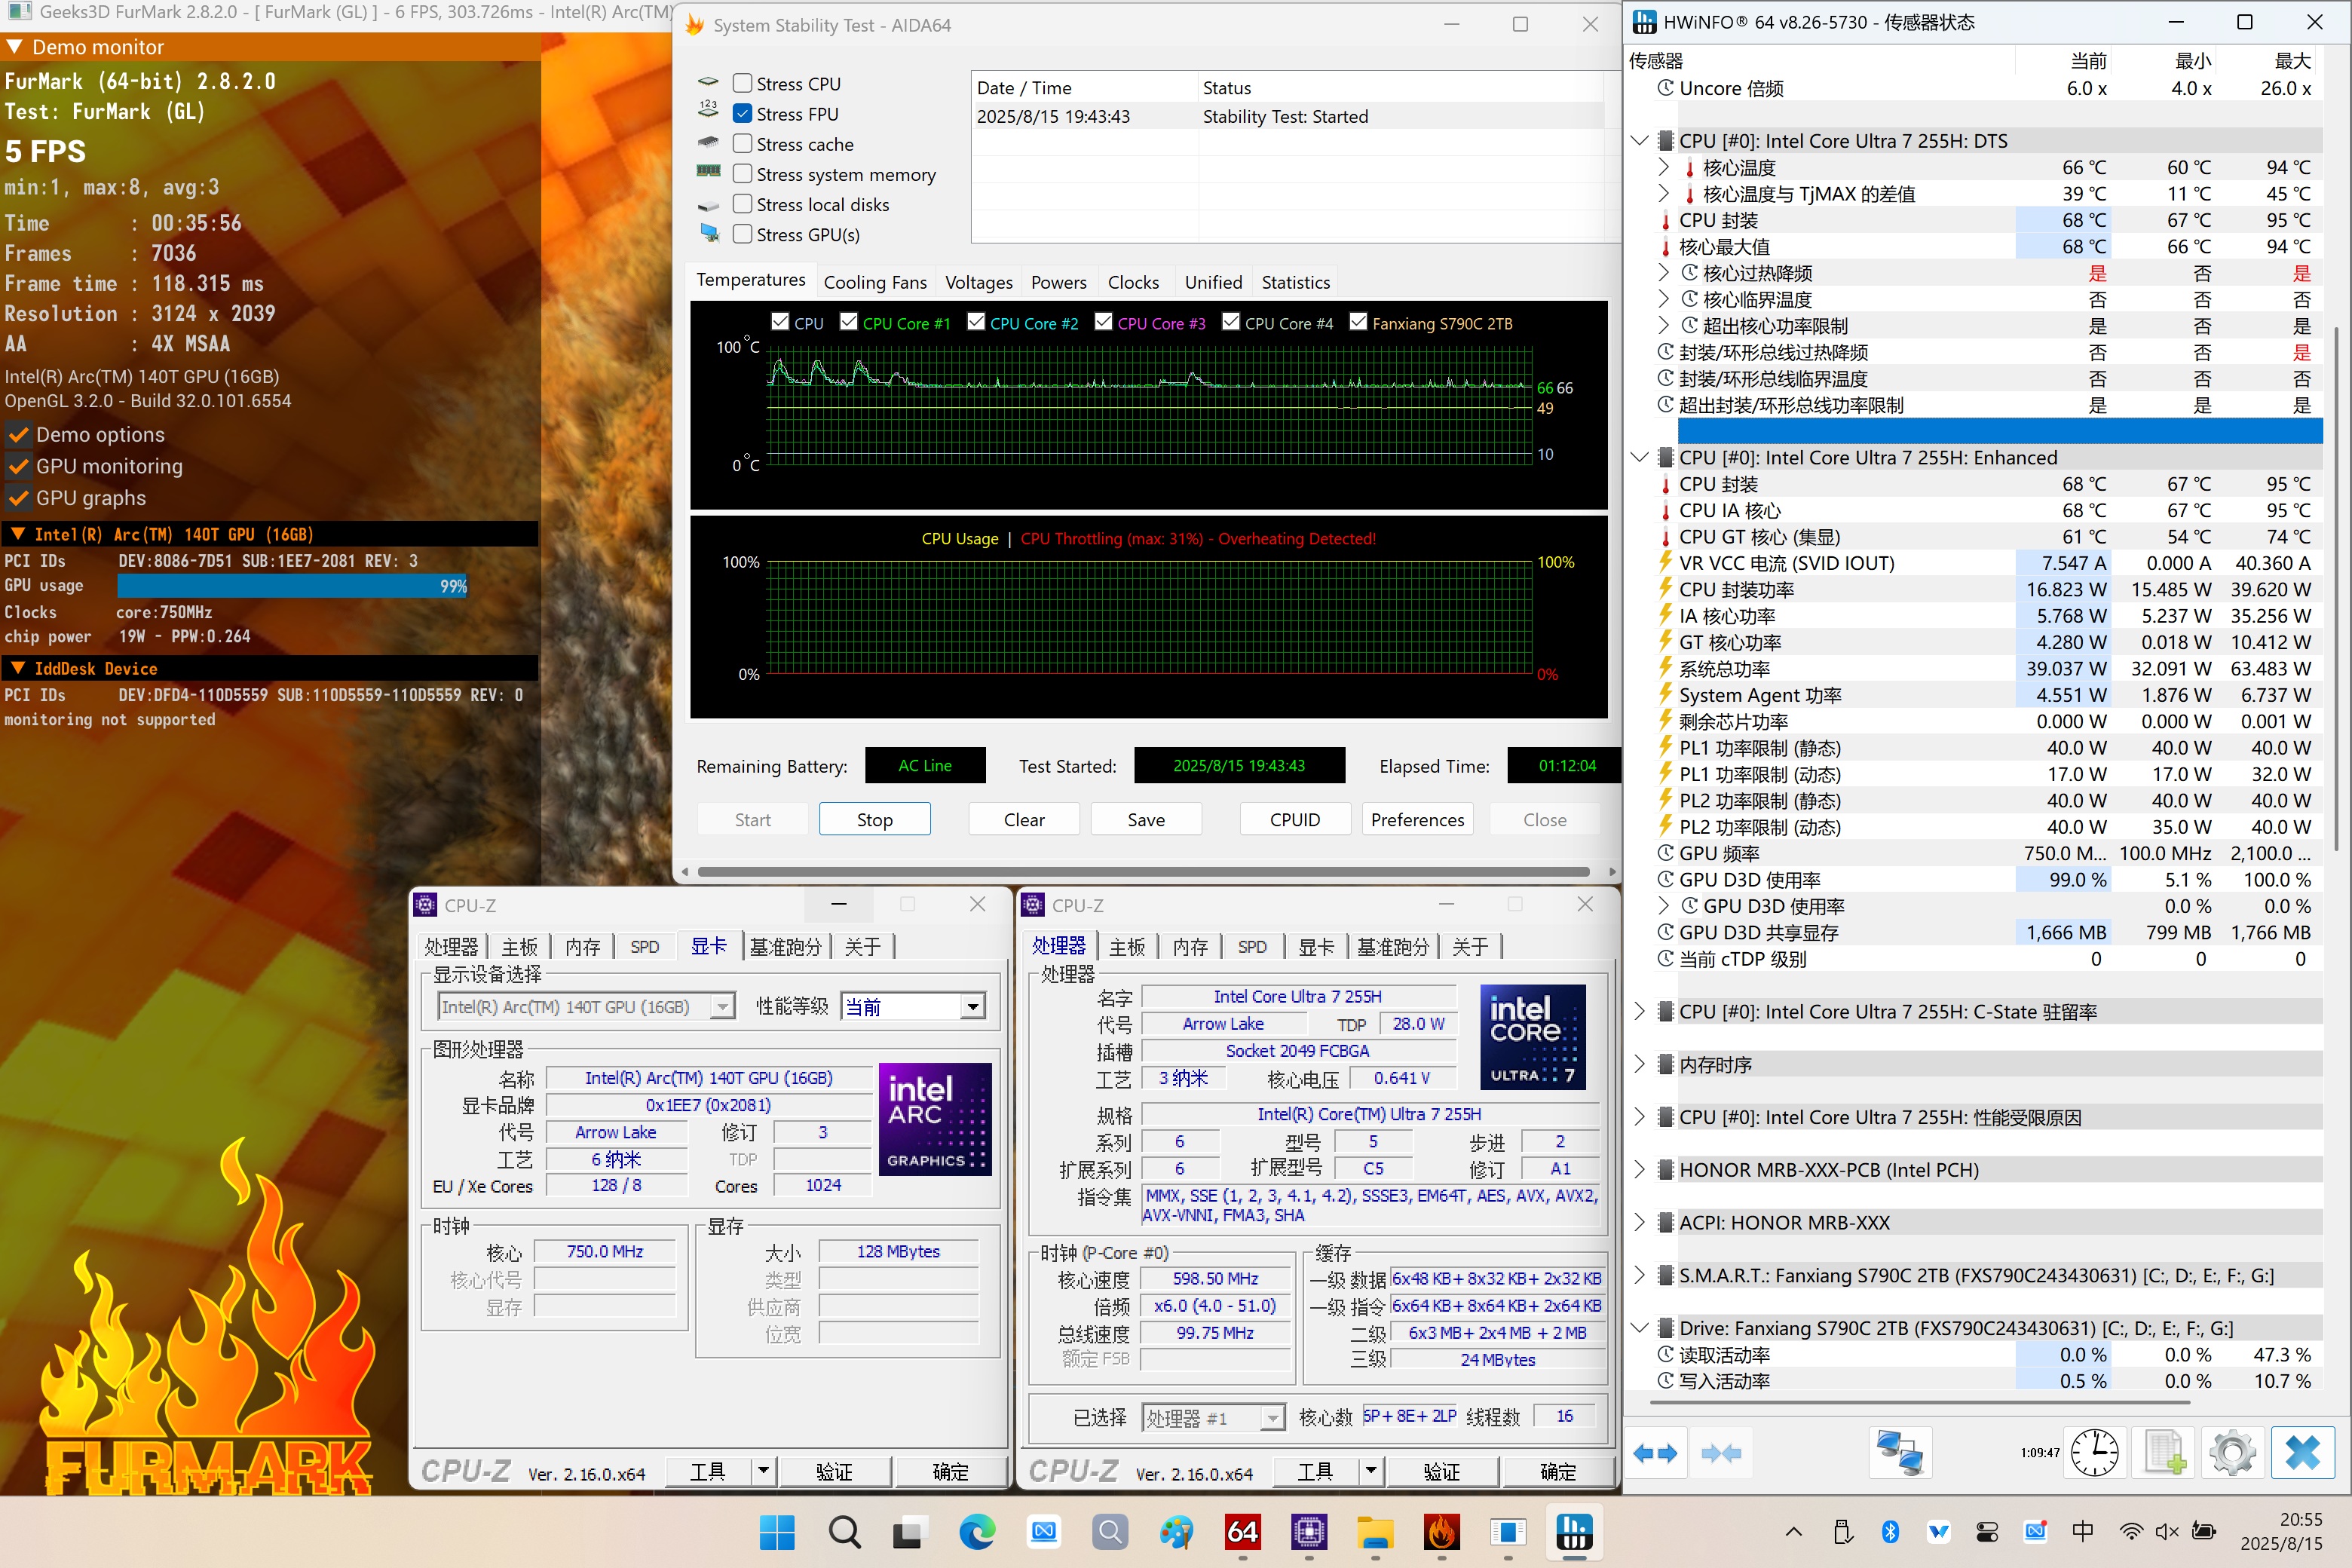Open the 性能等级 dropdown in CPU-Z

[x=972, y=1007]
